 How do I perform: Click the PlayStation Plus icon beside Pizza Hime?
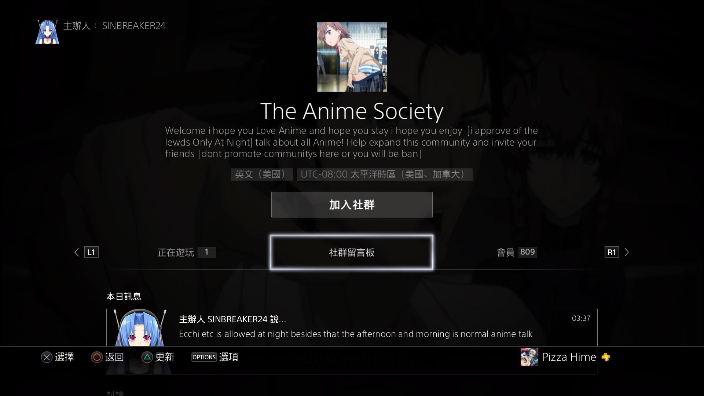(606, 357)
